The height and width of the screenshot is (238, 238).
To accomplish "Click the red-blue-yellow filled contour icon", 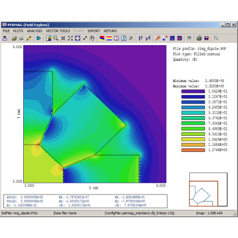I will pyautogui.click(x=102, y=38).
